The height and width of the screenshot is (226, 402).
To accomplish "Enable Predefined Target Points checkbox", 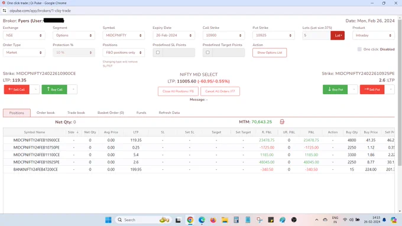I will (208, 53).
